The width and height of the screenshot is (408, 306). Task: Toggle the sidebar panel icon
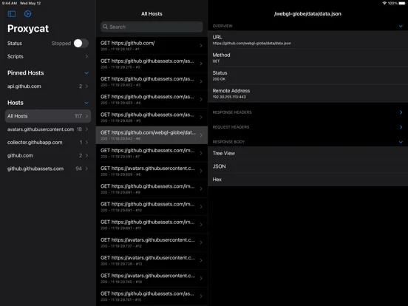point(12,13)
